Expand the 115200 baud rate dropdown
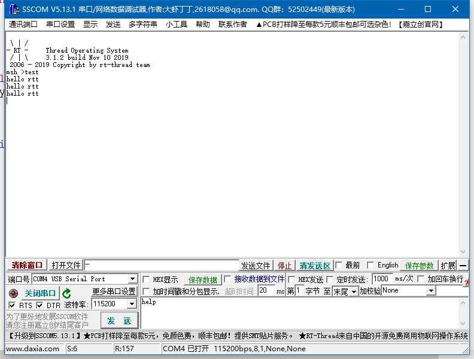The width and height of the screenshot is (474, 359). 132,304
